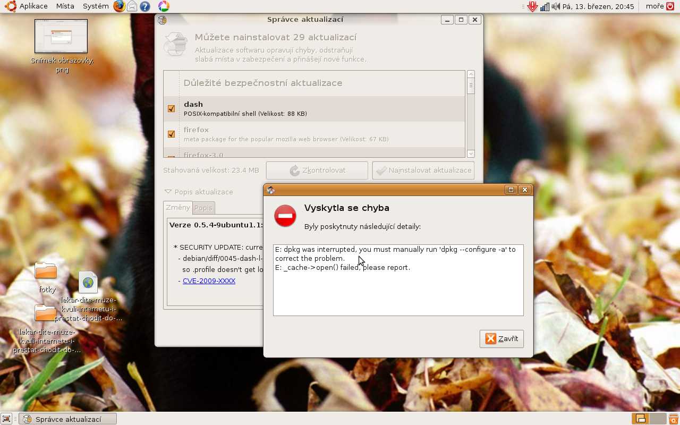
Task: Click the Zkontrolovat button
Action: point(317,171)
